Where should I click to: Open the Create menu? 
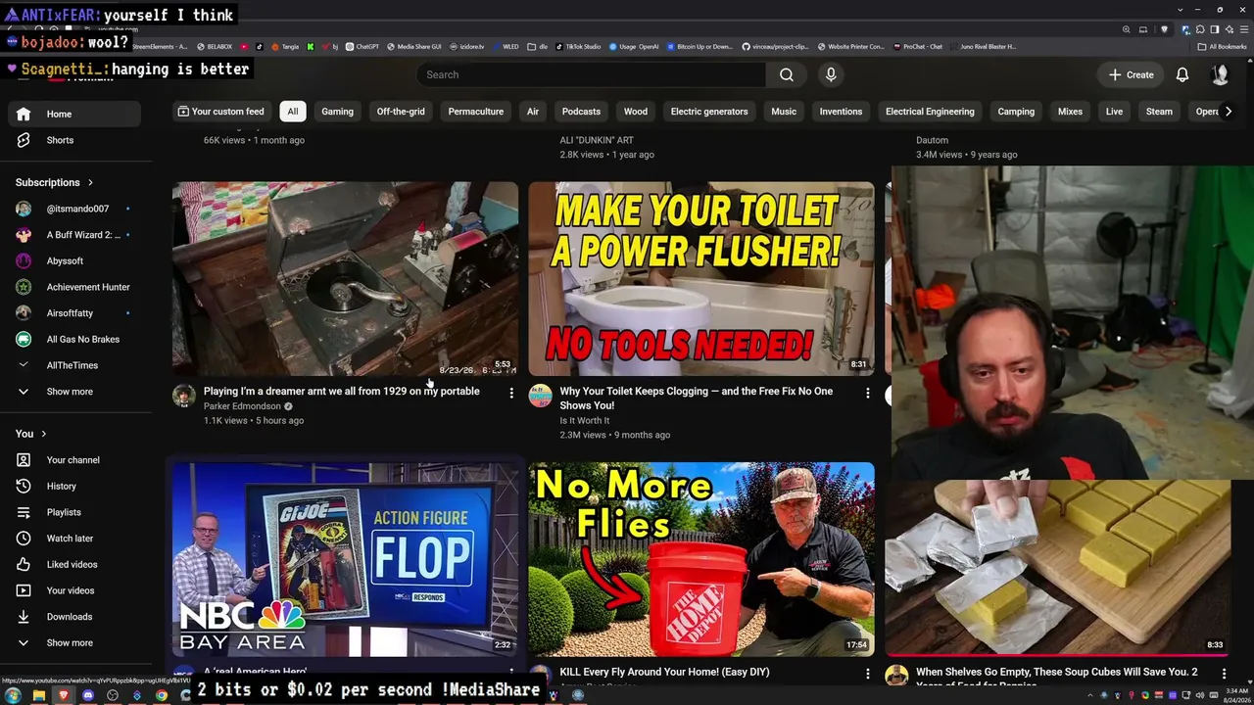click(x=1131, y=74)
